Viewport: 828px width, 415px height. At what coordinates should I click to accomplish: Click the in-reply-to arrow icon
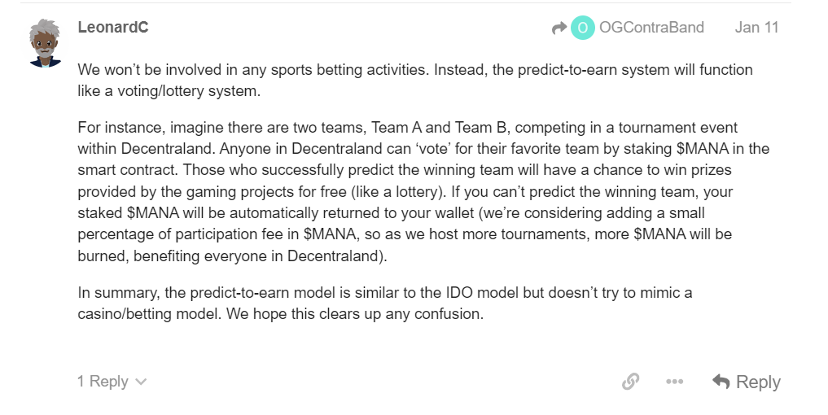(559, 28)
